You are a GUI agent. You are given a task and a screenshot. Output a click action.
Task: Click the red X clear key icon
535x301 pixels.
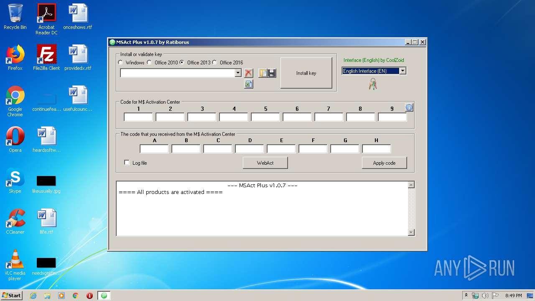click(x=248, y=73)
